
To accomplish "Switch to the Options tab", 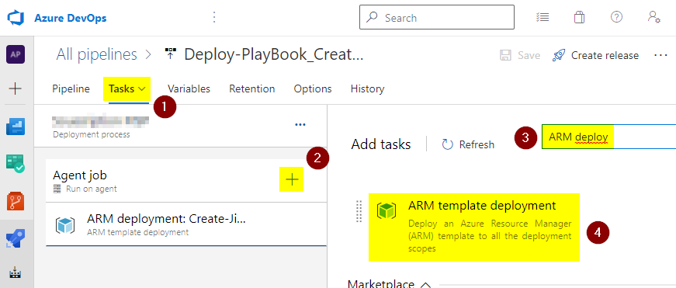I will tap(313, 88).
